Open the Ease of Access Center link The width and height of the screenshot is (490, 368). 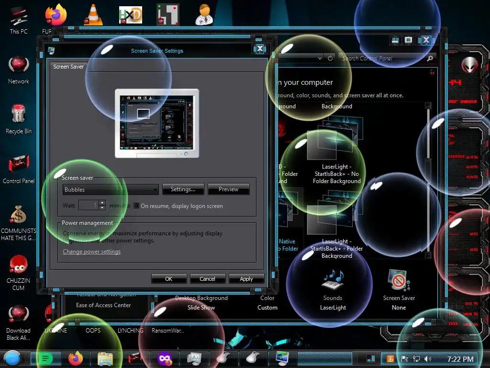[x=103, y=305]
